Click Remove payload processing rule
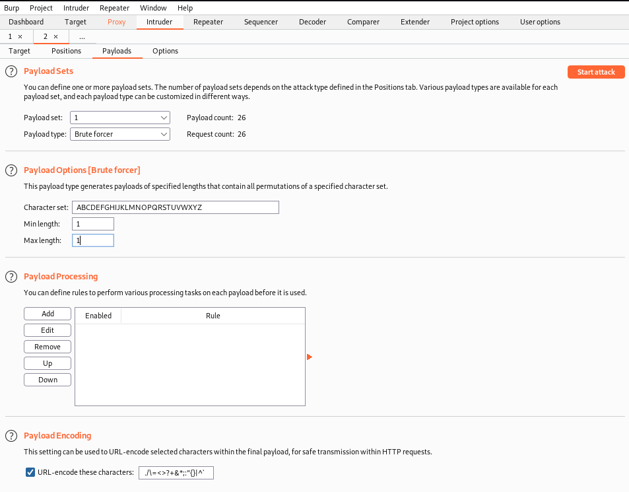The image size is (629, 492). [x=48, y=347]
